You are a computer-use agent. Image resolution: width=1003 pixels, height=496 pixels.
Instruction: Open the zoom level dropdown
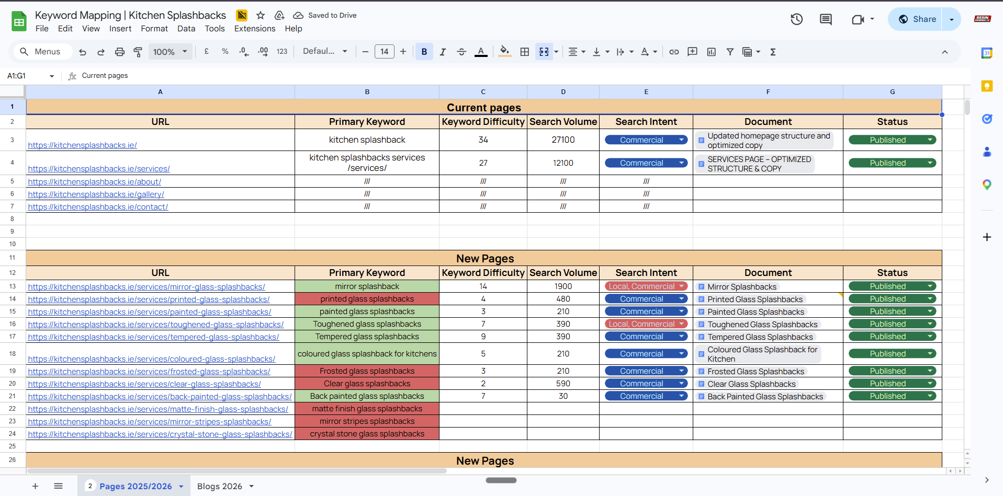[170, 52]
